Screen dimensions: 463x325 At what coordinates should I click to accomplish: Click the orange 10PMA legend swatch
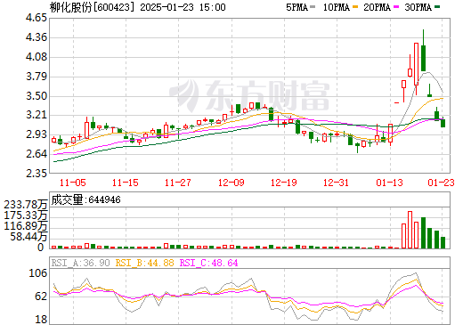pos(355,6)
